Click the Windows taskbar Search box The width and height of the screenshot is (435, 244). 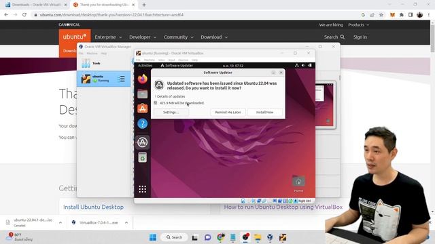tap(174, 237)
